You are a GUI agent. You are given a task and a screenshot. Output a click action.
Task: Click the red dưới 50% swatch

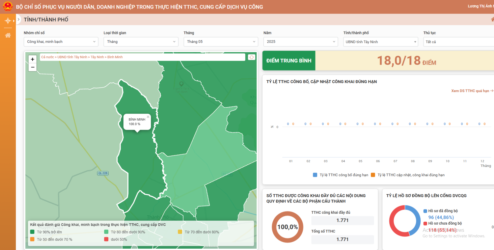[x=106, y=239]
